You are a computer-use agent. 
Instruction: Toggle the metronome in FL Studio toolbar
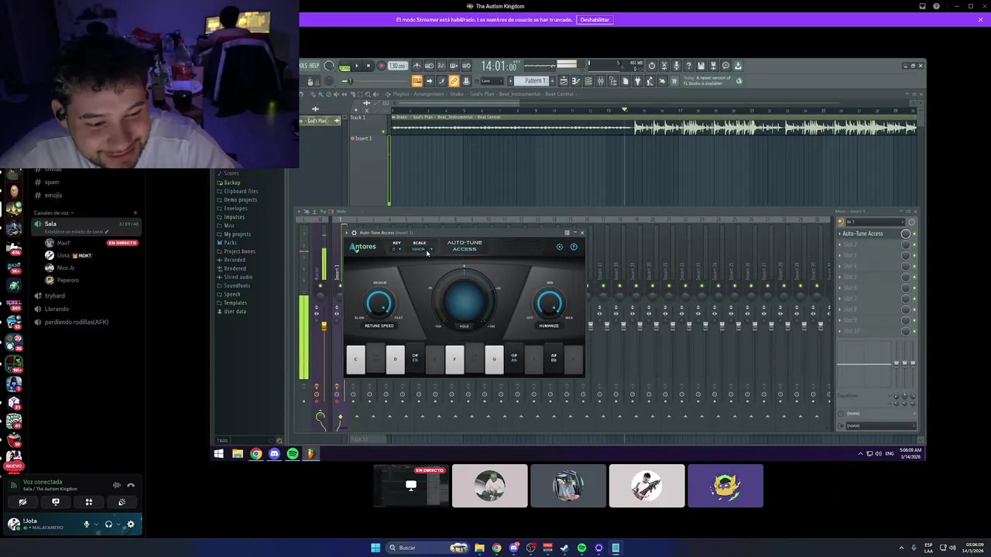pos(417,66)
